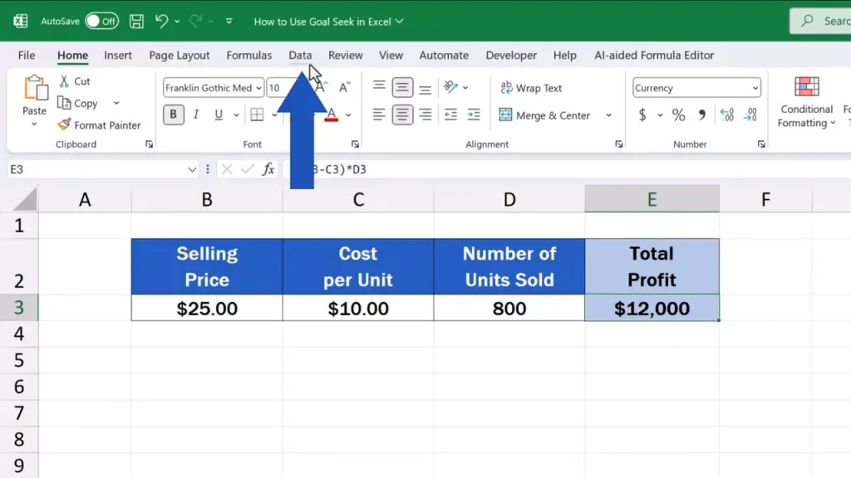Apply Comma Style number format

701,115
